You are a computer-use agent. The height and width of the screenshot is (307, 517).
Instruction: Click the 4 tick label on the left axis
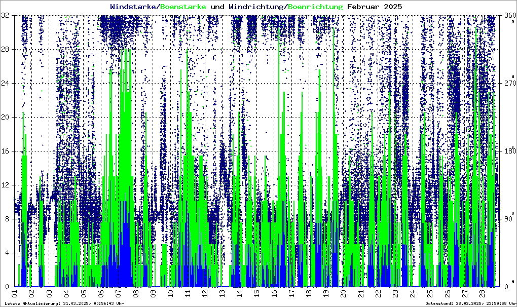point(9,253)
